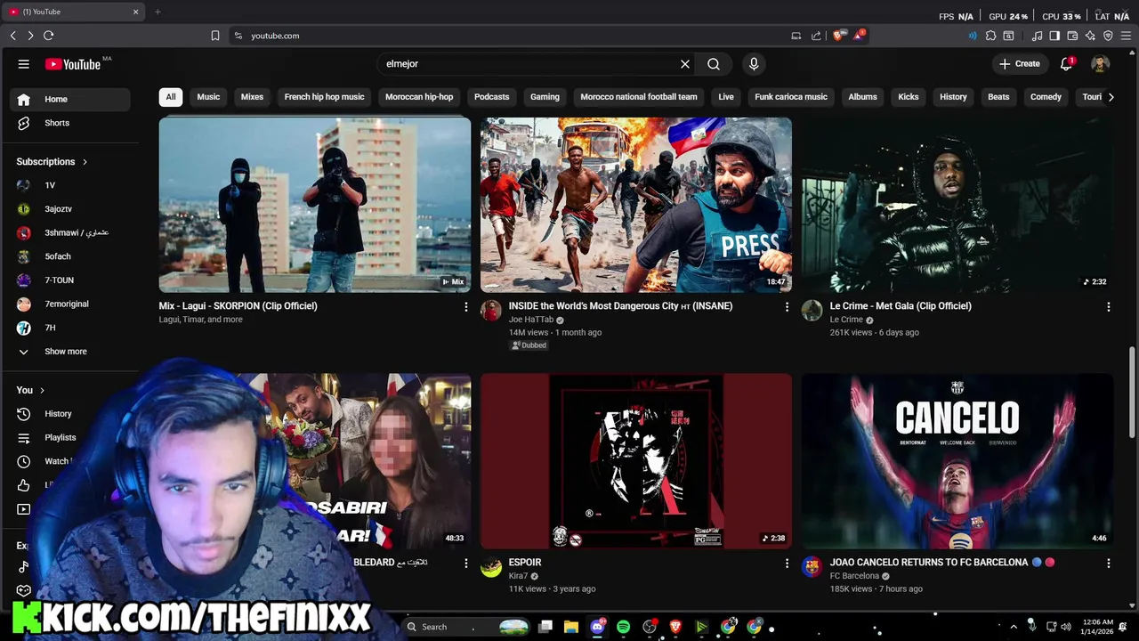This screenshot has height=641, width=1139.
Task: Select Moroccan hip-hop chip
Action: pos(419,97)
